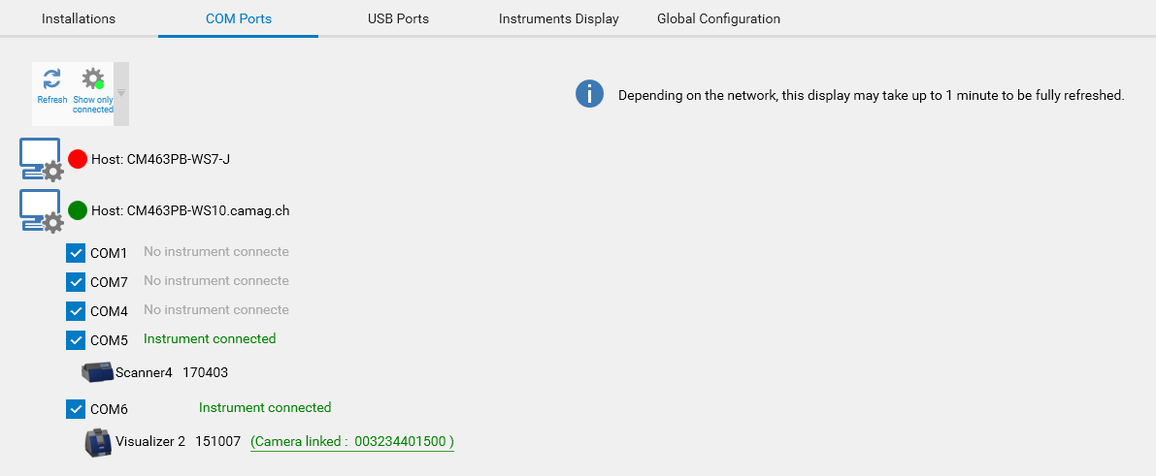The height and width of the screenshot is (476, 1156).
Task: Click the blue information icon
Action: [589, 94]
